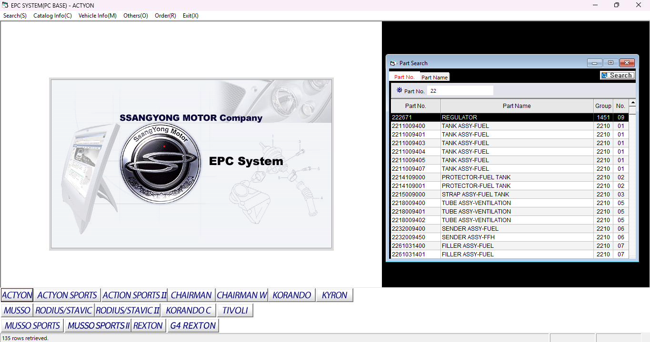Select part number 2218009402 row
This screenshot has width=650, height=342.
click(510, 220)
